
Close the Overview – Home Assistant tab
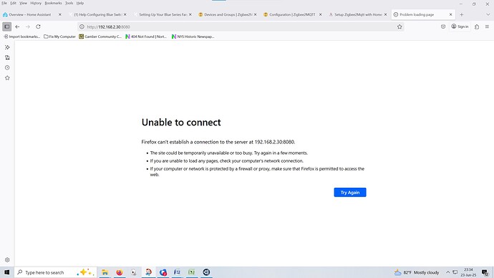click(x=60, y=14)
